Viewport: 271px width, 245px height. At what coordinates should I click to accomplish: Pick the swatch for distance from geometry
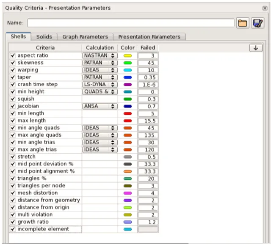coord(128,201)
